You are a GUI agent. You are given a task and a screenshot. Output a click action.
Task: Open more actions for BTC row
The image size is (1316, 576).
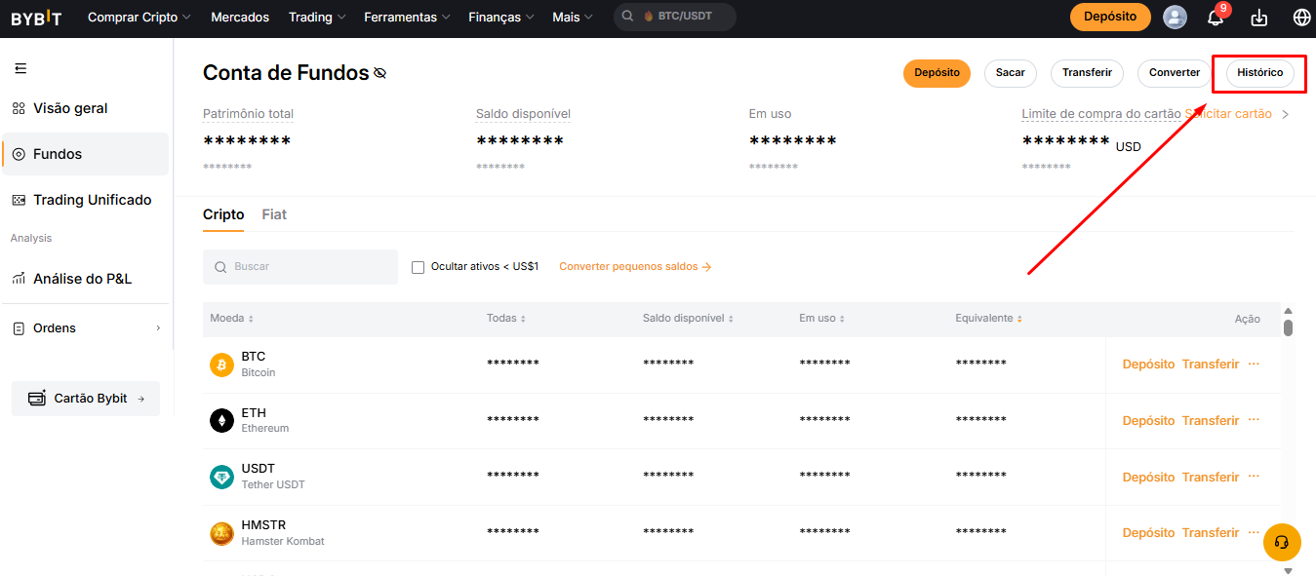[x=1254, y=364]
